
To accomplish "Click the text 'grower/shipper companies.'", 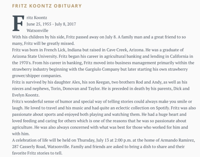I will [x=37, y=76].
